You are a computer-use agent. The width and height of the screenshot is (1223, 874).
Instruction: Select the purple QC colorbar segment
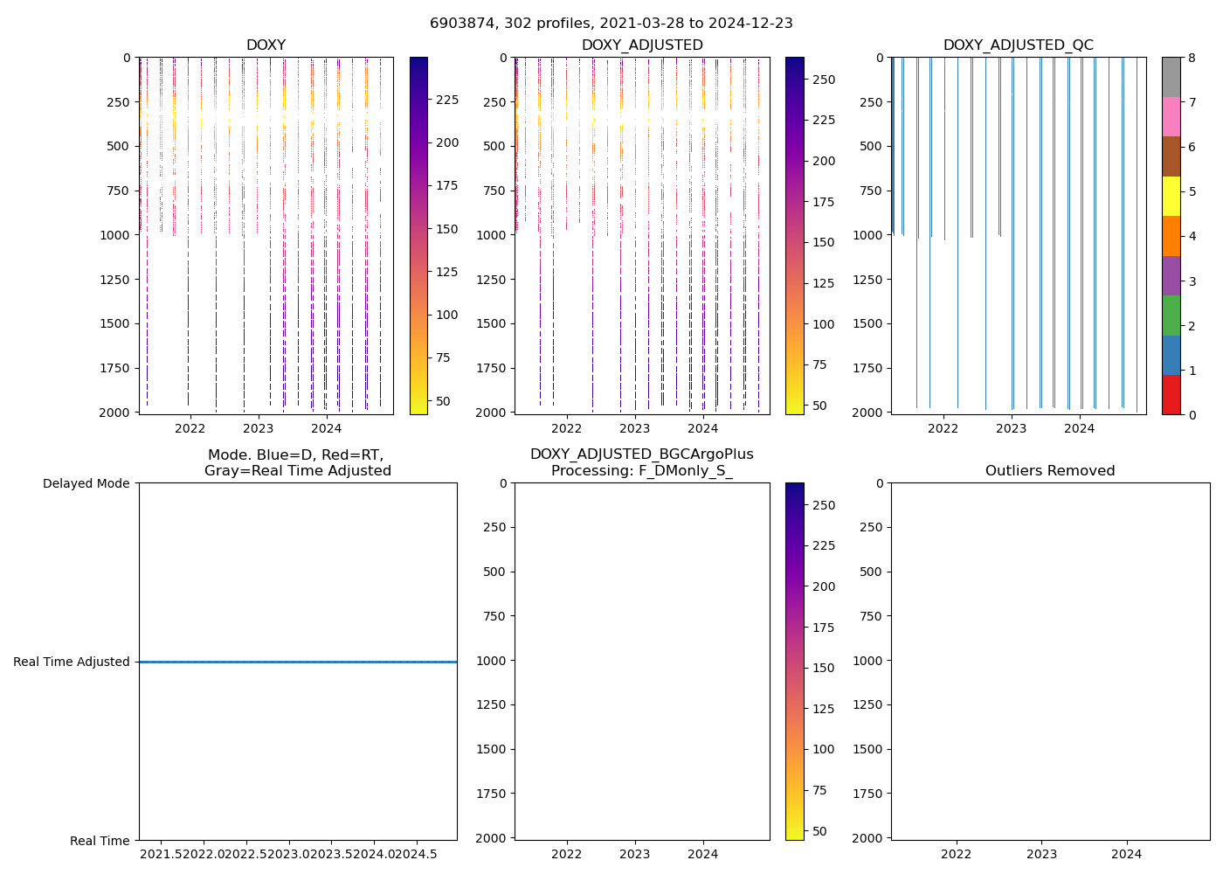coord(1171,275)
